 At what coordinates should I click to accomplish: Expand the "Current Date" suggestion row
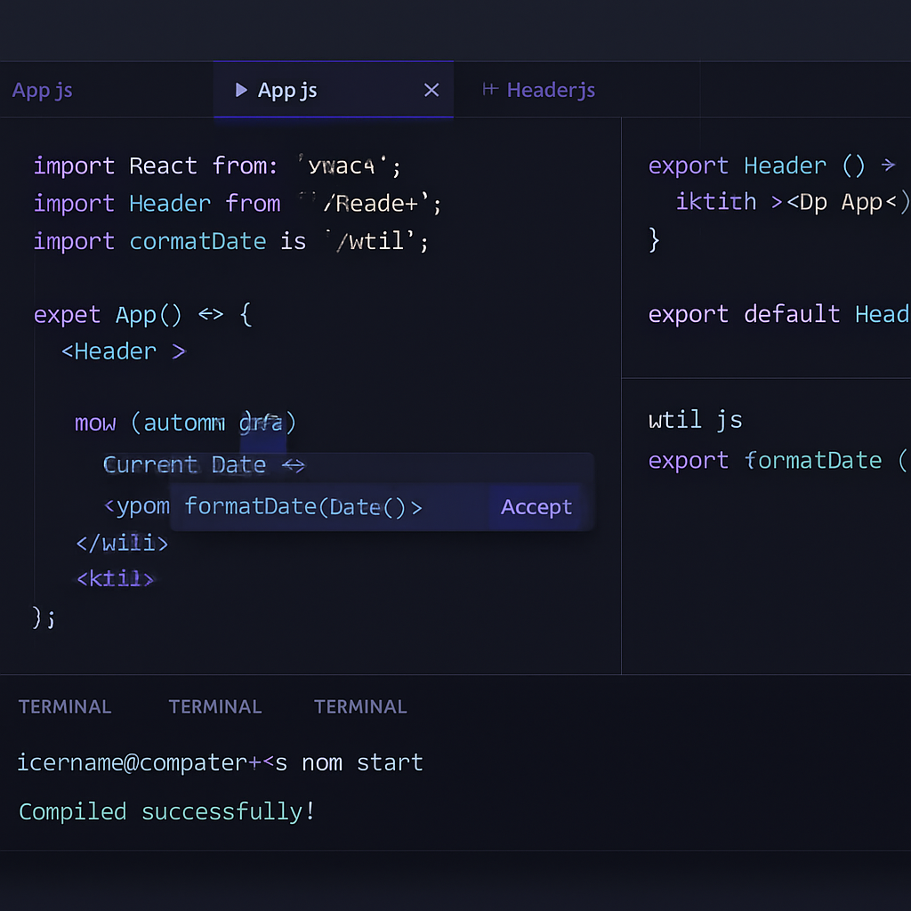coord(184,464)
